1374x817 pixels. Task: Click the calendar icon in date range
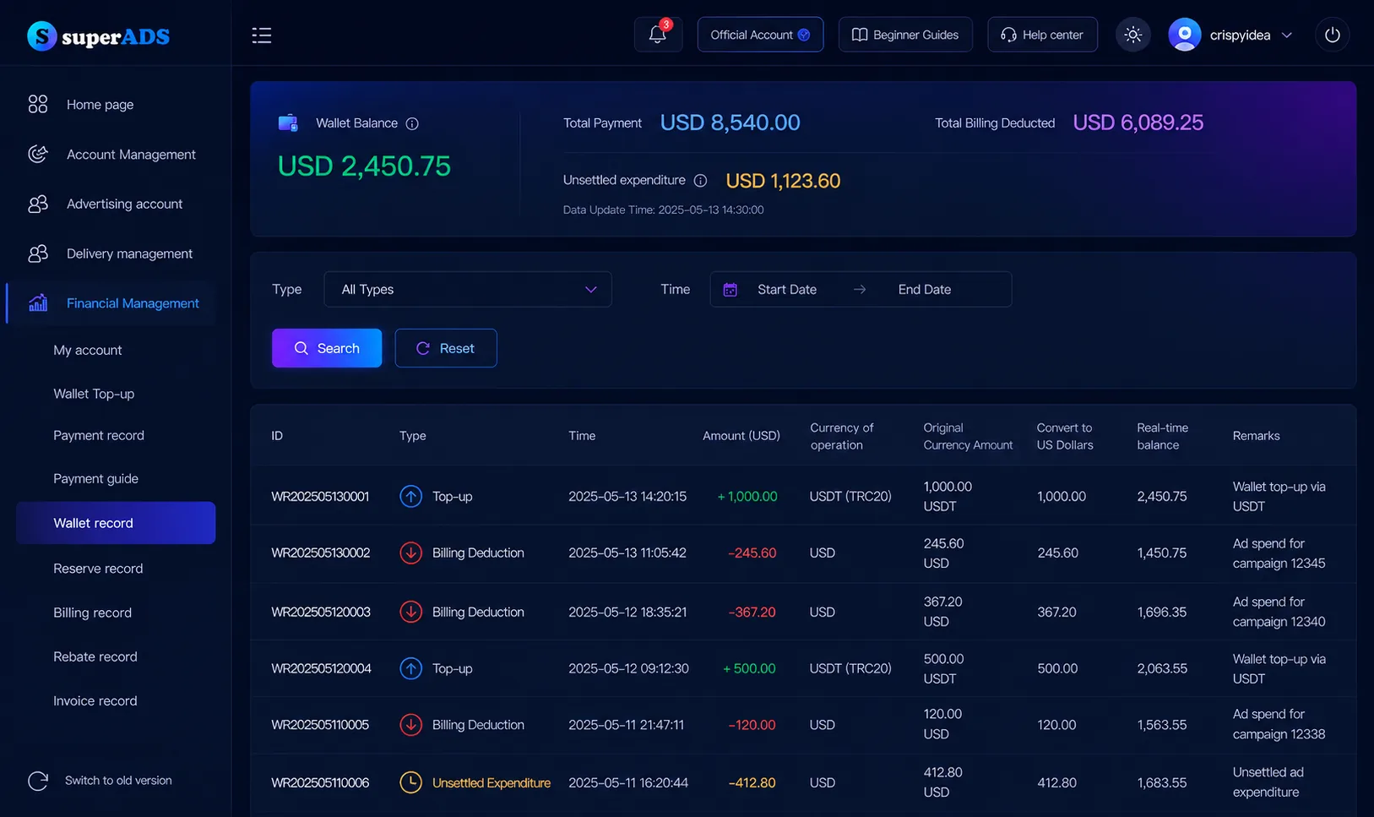[x=730, y=290]
